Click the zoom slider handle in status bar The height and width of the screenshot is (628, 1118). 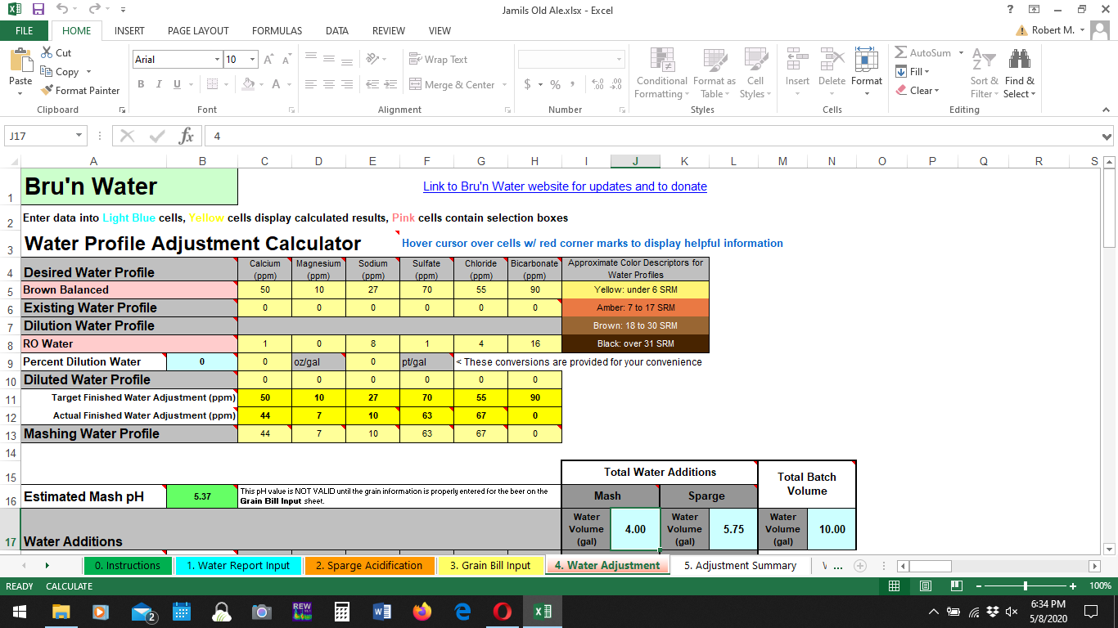(x=1026, y=586)
